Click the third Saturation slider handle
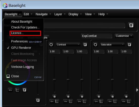The image size is (139, 107). click(126, 80)
